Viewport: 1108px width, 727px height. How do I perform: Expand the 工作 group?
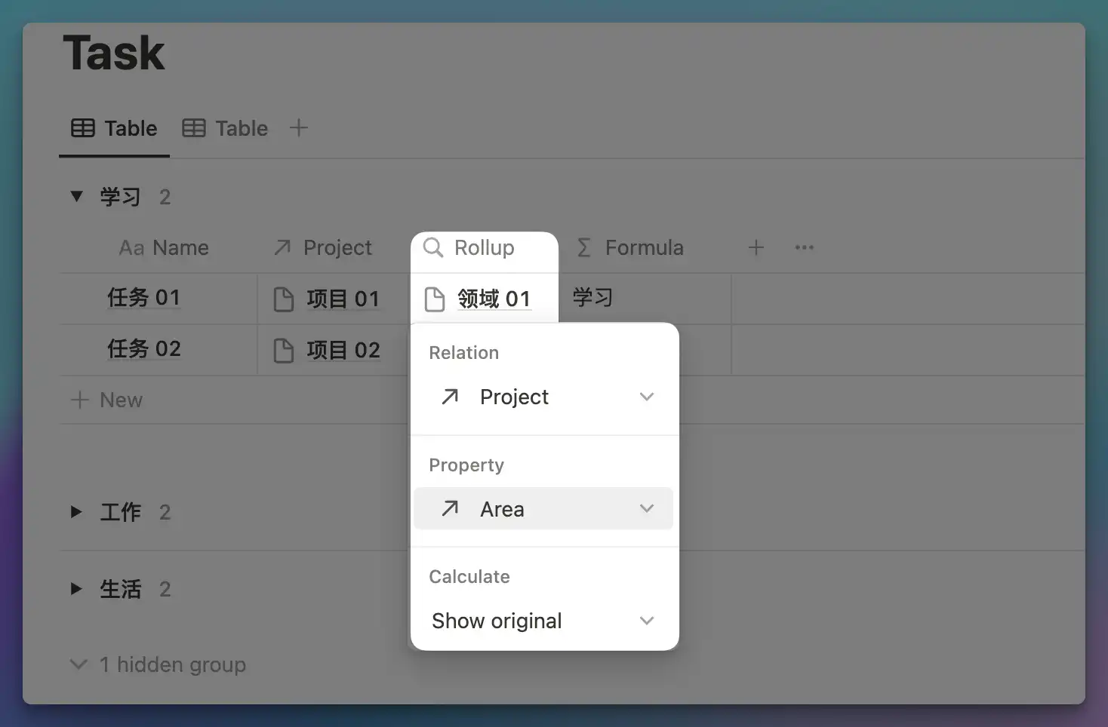[x=76, y=512]
